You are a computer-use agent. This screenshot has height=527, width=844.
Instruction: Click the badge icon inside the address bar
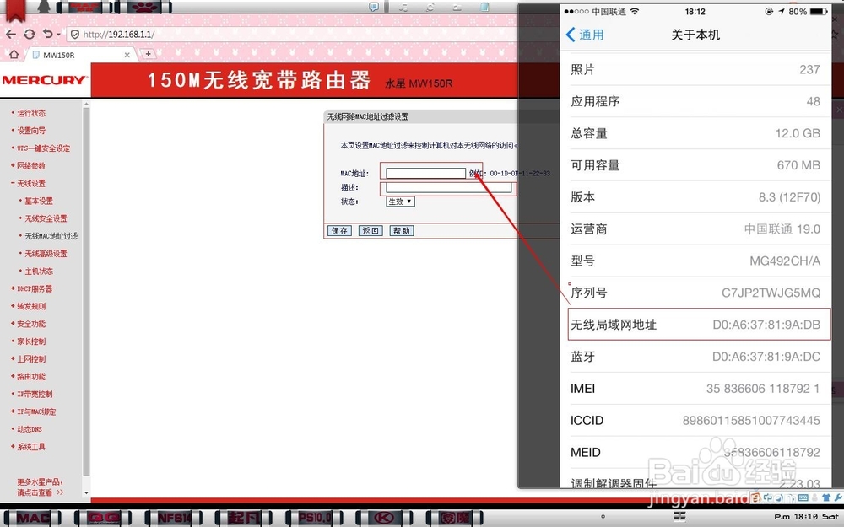[x=76, y=35]
